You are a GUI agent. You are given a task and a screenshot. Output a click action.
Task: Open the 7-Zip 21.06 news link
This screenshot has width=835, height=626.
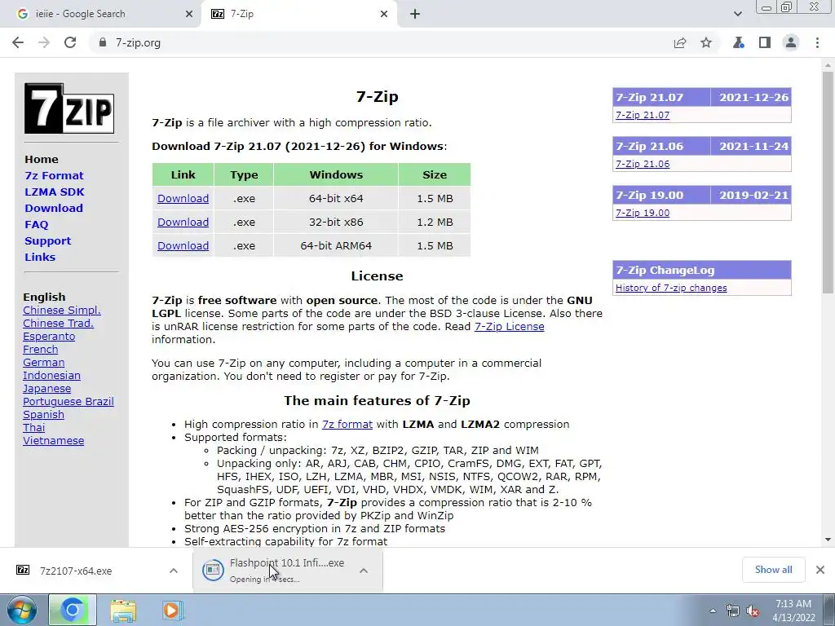pos(643,164)
